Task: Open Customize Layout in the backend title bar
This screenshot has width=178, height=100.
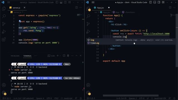Action: coord(70,2)
